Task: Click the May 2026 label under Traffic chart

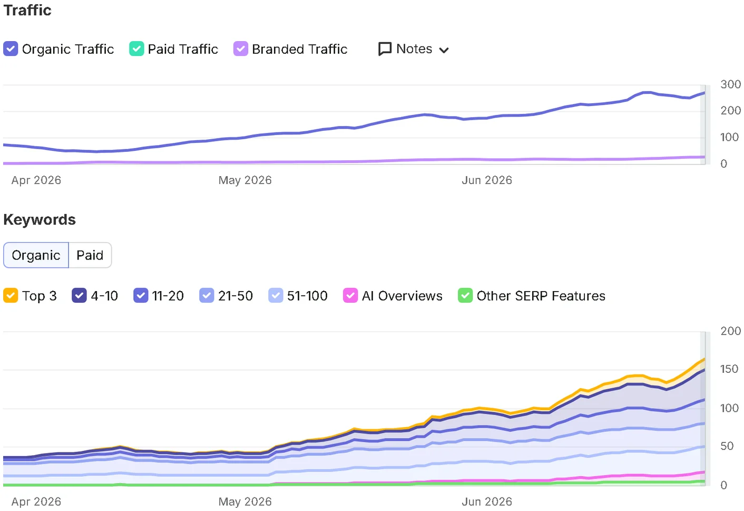Action: (x=245, y=180)
